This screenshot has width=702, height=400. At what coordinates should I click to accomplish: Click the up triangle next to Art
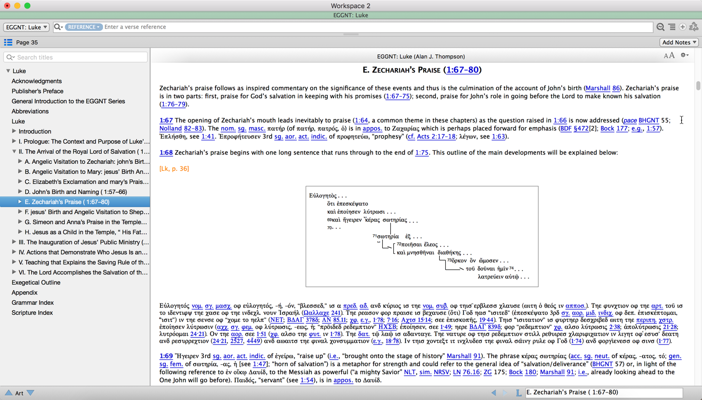pos(8,393)
